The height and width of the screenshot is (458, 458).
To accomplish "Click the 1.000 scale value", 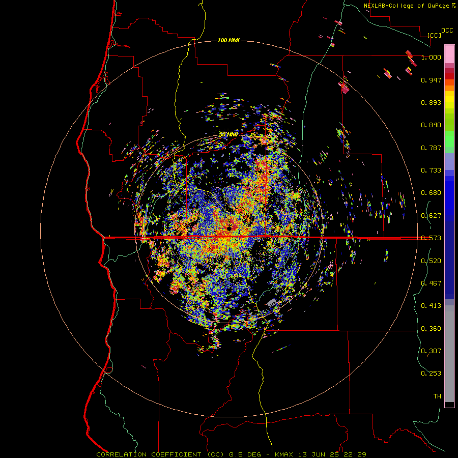I will pos(431,57).
